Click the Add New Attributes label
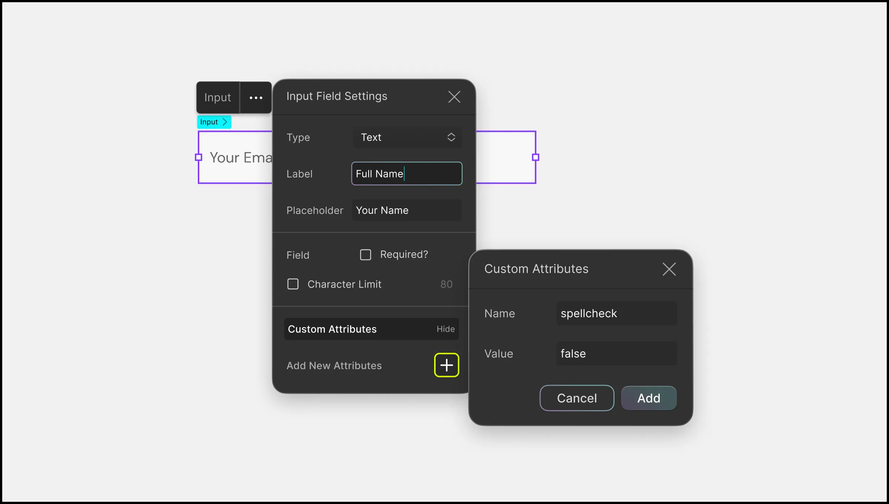 (334, 366)
